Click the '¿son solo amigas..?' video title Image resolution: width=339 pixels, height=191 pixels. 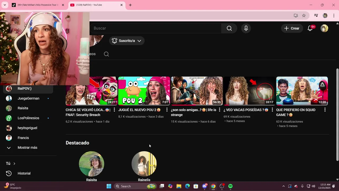[194, 112]
